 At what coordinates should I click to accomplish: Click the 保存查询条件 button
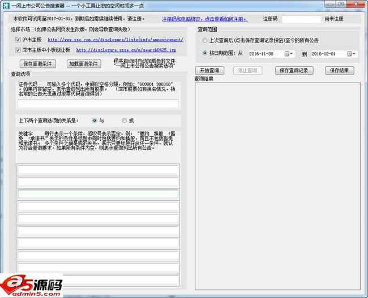pos(38,64)
